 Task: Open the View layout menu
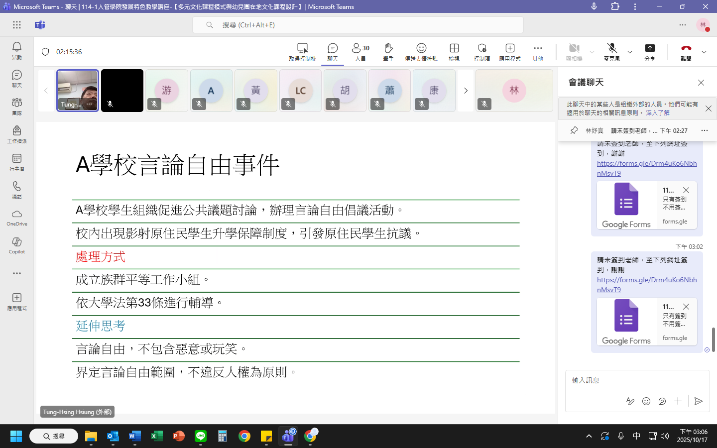coord(454,51)
